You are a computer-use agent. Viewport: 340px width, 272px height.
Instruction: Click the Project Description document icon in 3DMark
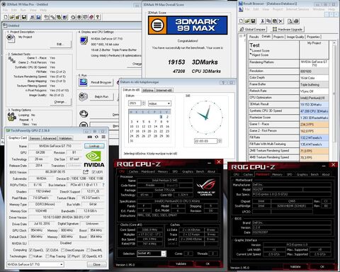tap(11, 38)
